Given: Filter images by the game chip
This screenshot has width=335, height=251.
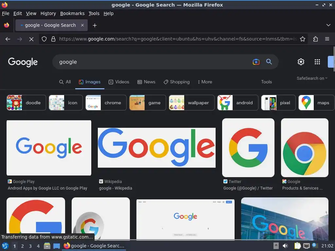Looking at the screenshot, I should click(148, 103).
